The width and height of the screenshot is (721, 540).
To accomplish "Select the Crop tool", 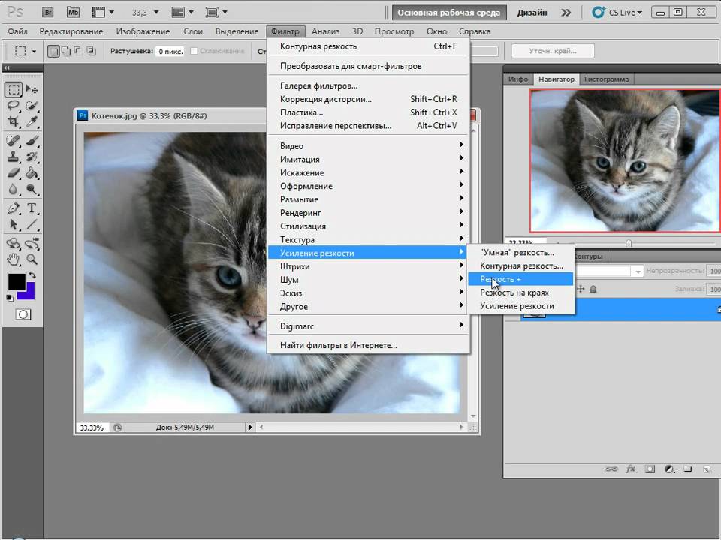I will click(x=14, y=122).
